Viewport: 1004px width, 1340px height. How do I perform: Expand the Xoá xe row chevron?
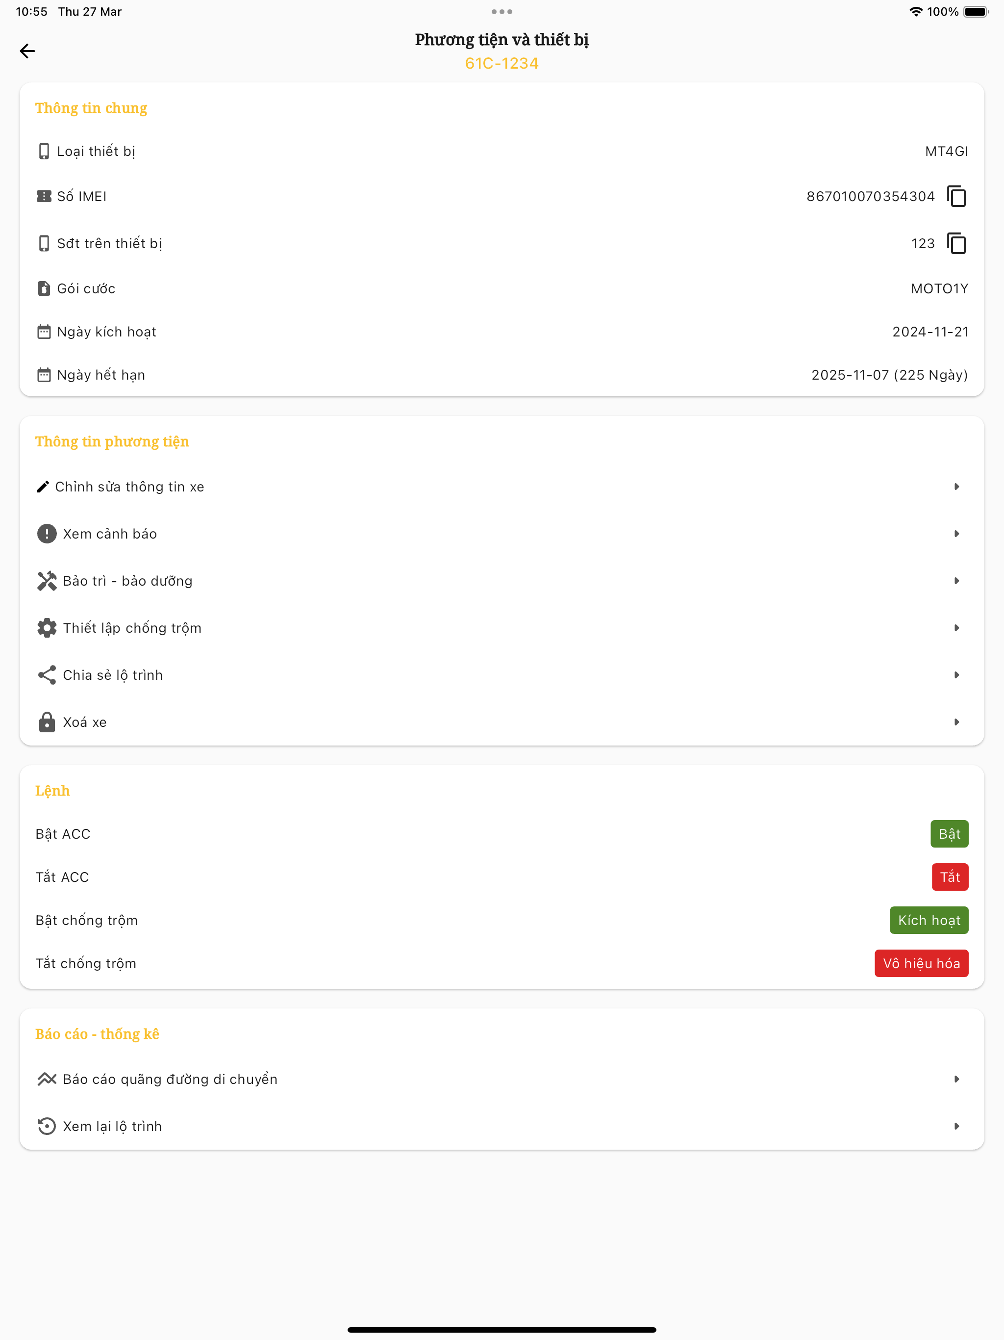pyautogui.click(x=957, y=722)
